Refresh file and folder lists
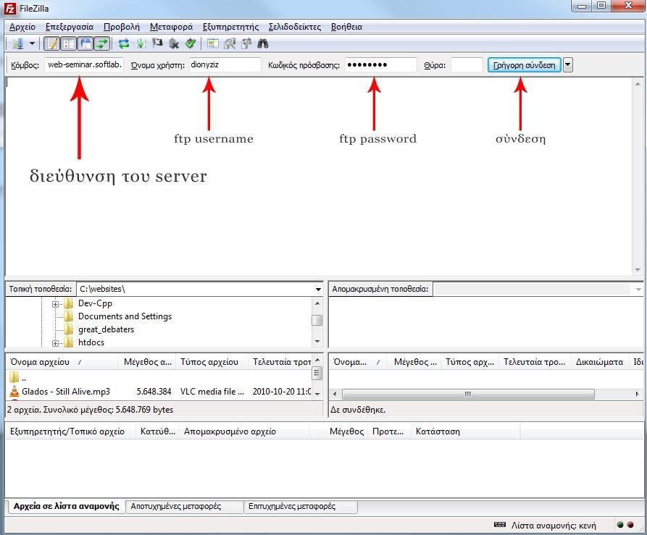Screen dimensions: 647x535 [x=123, y=43]
